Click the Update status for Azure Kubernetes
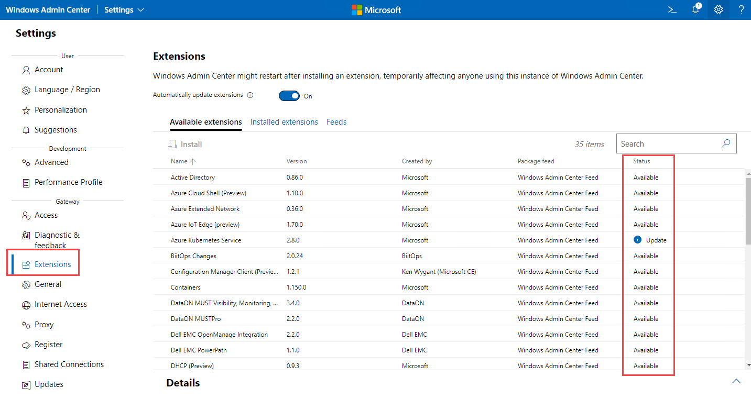Image resolution: width=751 pixels, height=410 pixels. pos(656,240)
